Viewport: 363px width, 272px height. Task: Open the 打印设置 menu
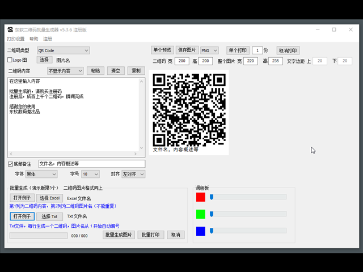pos(16,39)
